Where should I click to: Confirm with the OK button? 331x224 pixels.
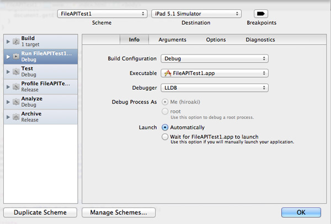[301, 212]
